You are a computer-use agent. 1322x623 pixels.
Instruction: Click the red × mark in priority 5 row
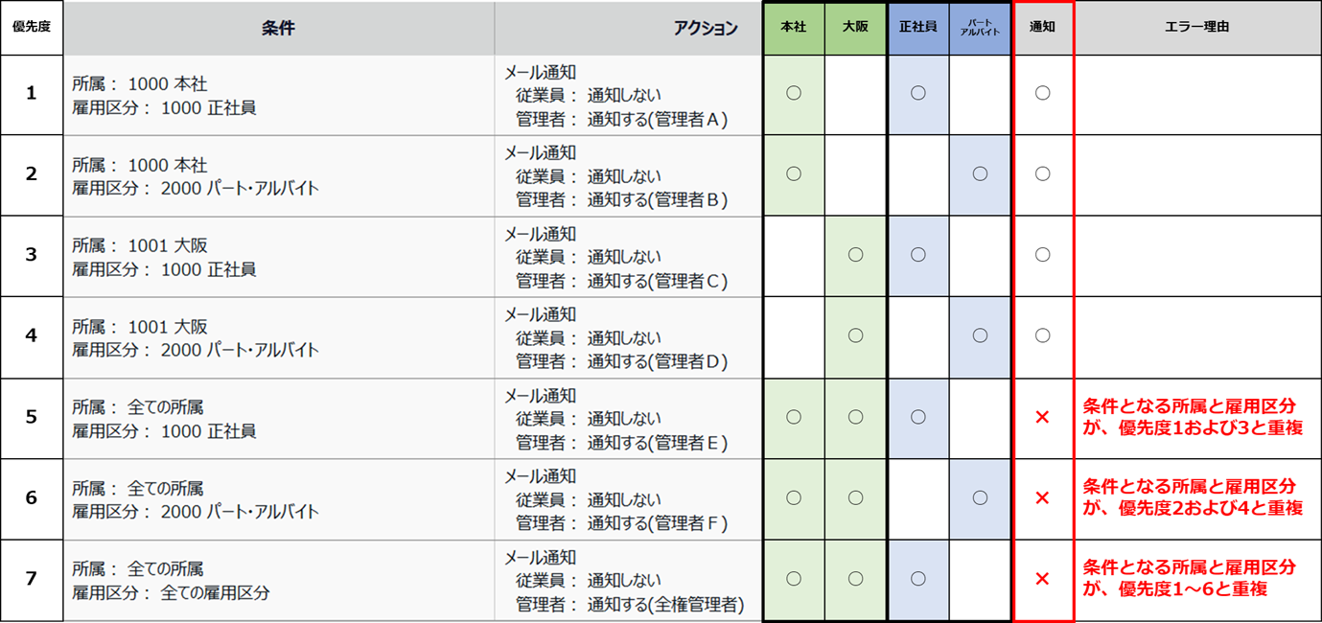tap(1043, 417)
